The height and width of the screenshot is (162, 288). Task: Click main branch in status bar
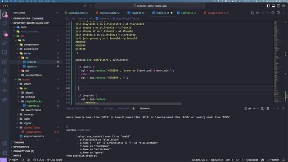click(x=13, y=160)
